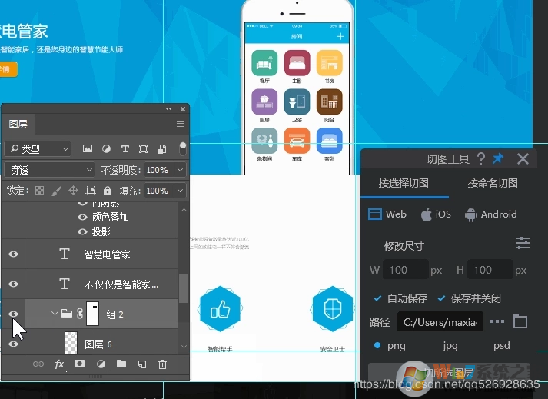
Task: Click the mask thumbnail of 组 2
Action: pyautogui.click(x=93, y=314)
